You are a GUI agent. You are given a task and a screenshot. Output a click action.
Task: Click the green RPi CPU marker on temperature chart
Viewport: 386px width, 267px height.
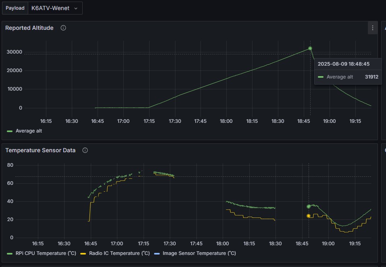pyautogui.click(x=309, y=207)
